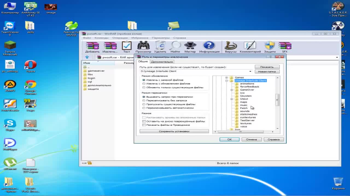This screenshot has height=196, width=350.
Task: Collapse the Lineage Interlude Client tree node
Action: (x=226, y=81)
